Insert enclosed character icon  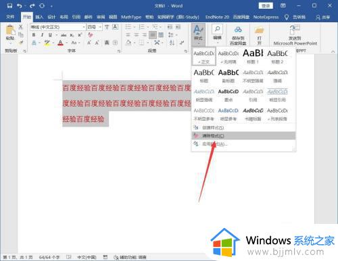tap(115, 42)
